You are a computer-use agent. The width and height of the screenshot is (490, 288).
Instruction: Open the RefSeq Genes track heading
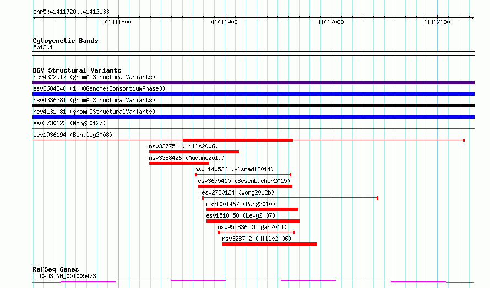pyautogui.click(x=56, y=269)
